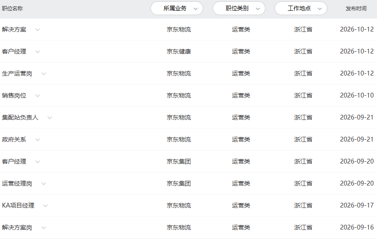Expand the 销售岗位 row chevron
Image resolution: width=377 pixels, height=239 pixels.
[38, 96]
